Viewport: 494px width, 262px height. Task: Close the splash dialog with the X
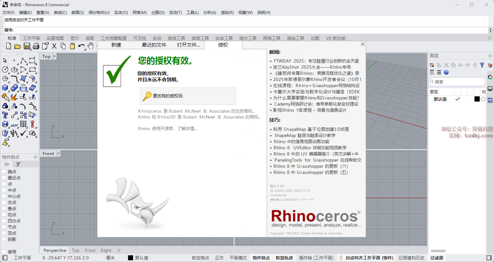point(363,44)
